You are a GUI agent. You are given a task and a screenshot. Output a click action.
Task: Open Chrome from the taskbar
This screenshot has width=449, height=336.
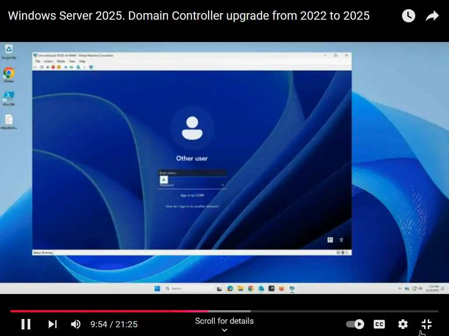(251, 289)
